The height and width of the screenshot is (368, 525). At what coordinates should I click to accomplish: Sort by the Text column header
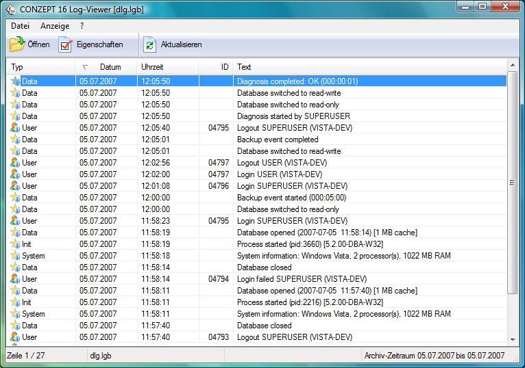(369, 67)
